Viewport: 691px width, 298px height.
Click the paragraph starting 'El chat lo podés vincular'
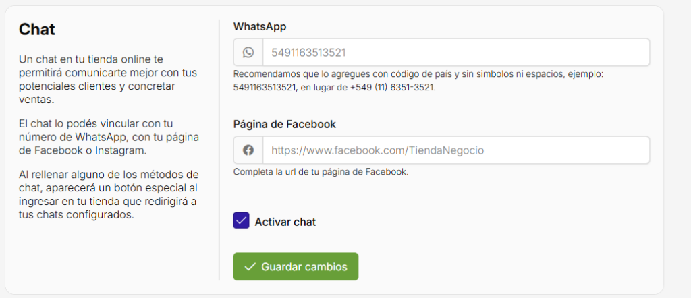pos(109,137)
